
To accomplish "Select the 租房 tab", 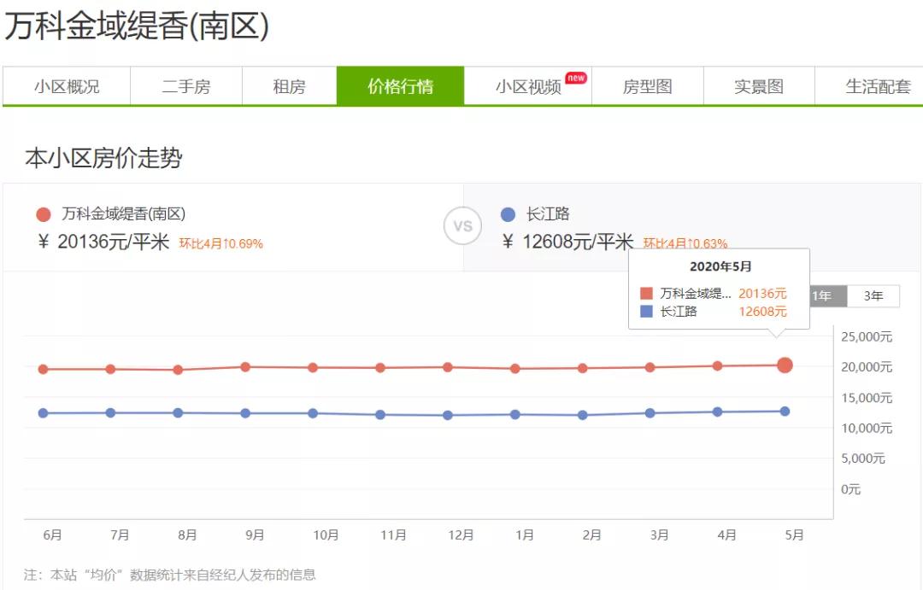I will point(288,86).
